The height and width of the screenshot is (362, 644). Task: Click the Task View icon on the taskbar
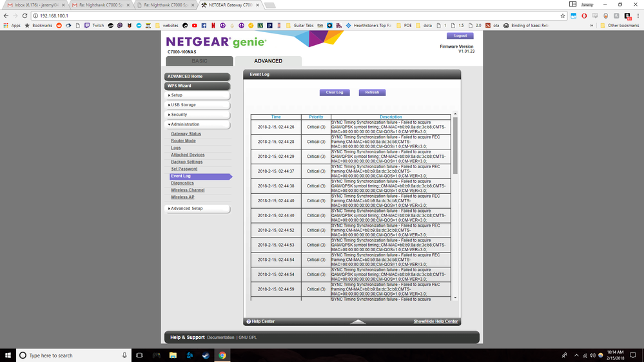pyautogui.click(x=139, y=355)
